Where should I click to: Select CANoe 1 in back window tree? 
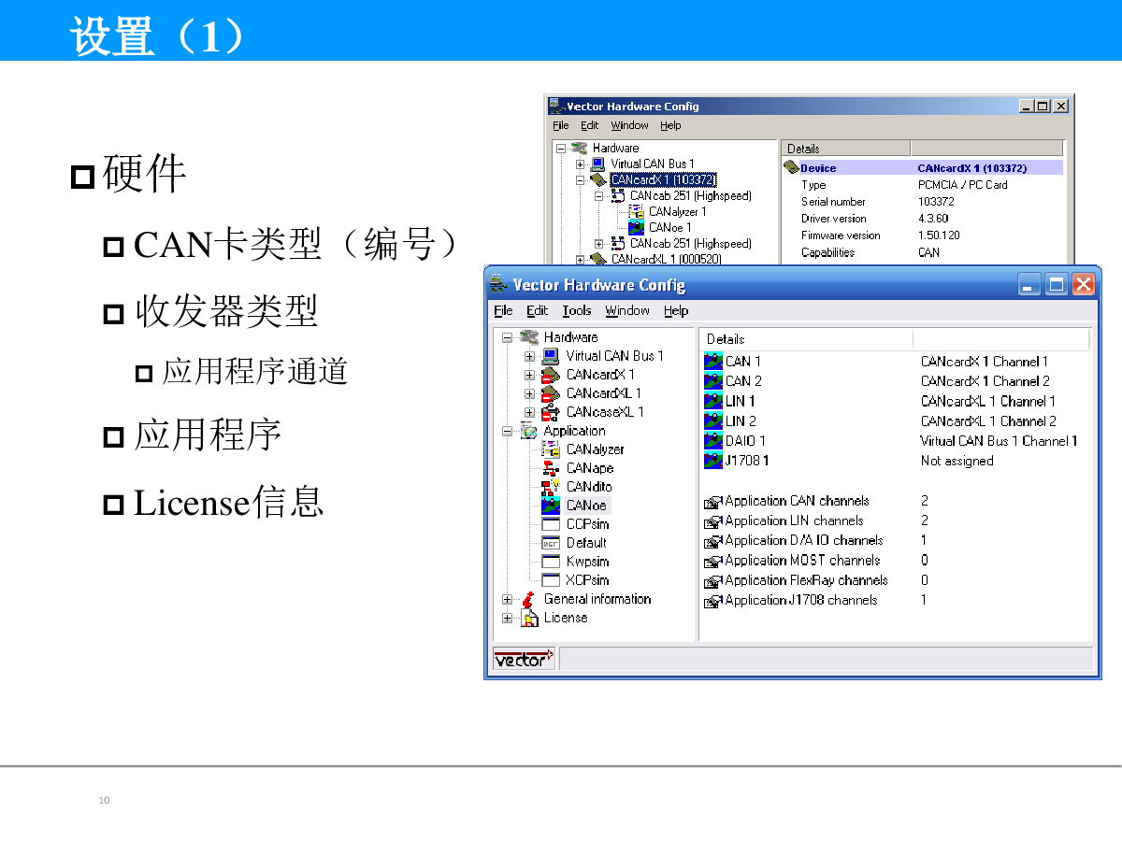pos(669,228)
